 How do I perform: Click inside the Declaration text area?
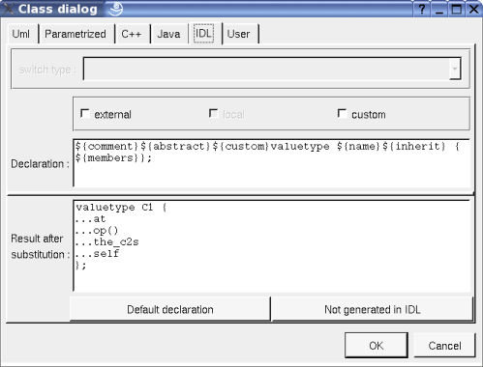point(272,163)
